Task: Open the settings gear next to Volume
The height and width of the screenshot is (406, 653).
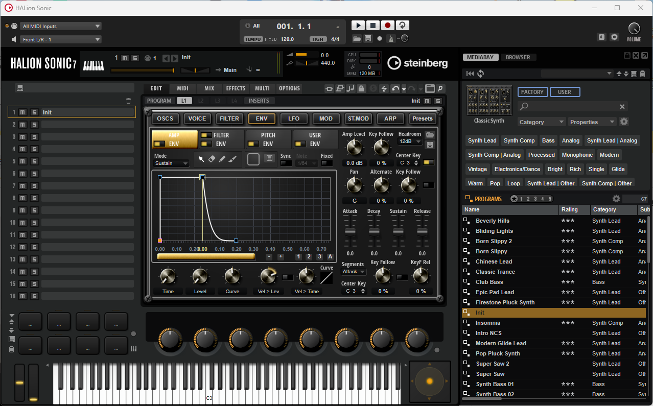Action: coord(614,37)
